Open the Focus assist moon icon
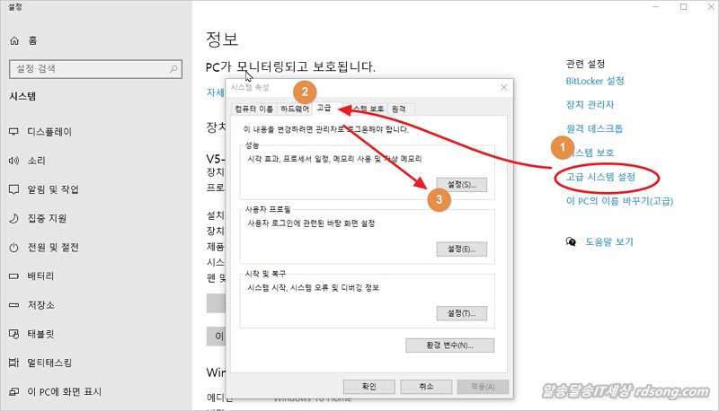719x411 pixels. 14,218
